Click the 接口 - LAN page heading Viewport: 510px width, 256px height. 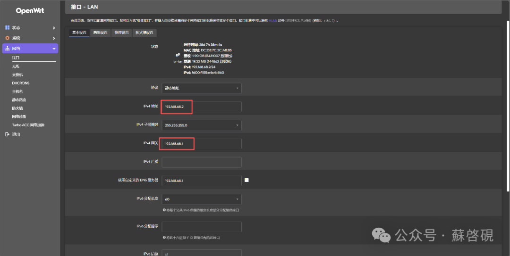84,7
